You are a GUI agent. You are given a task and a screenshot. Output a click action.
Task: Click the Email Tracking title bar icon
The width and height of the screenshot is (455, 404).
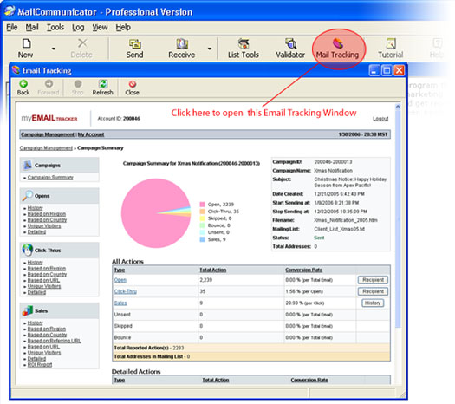(16, 70)
